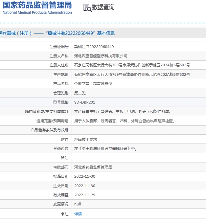Click 河北深度智能医疗科技有限公司 value
The image size is (206, 220).
(x=101, y=56)
